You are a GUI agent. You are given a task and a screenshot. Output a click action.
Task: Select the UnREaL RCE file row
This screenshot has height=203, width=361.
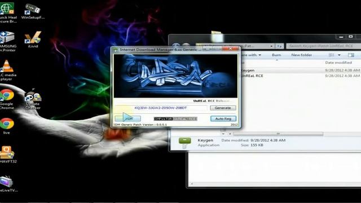301,76
